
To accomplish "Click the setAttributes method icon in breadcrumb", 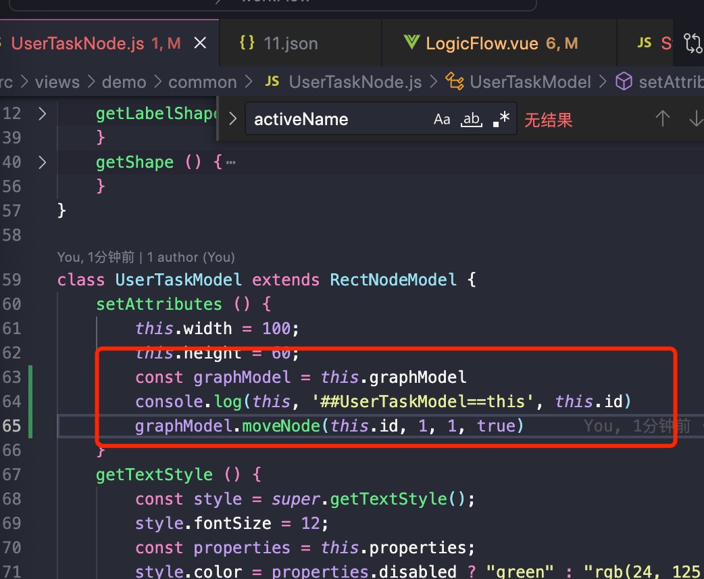I will [x=622, y=81].
